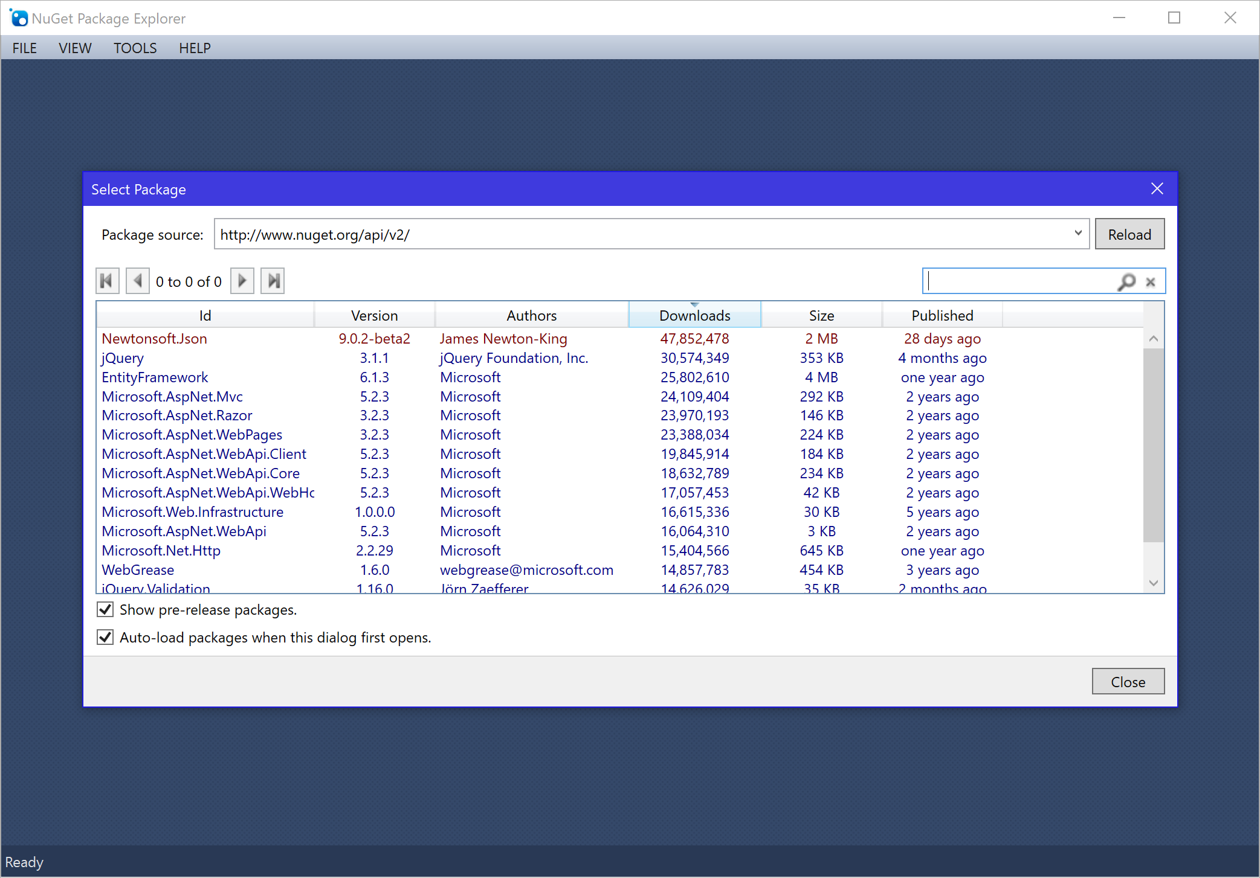
Task: Open the TOOLS menu
Action: click(135, 48)
